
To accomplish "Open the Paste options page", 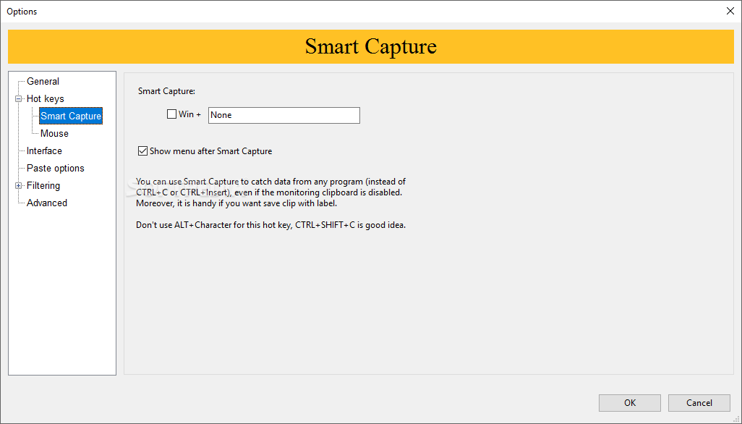I will [x=56, y=169].
